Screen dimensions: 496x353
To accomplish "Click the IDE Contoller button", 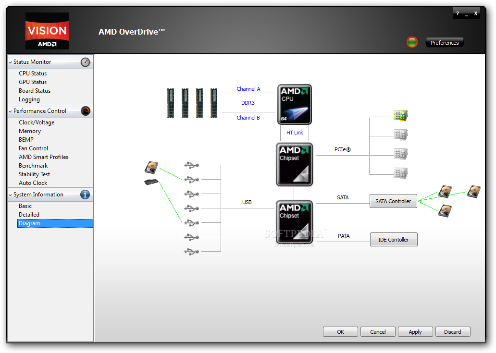I will click(394, 240).
